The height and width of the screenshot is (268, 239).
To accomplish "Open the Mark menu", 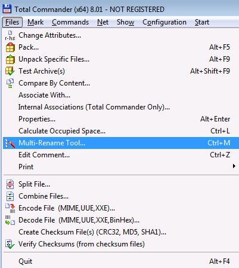I will pos(35,22).
